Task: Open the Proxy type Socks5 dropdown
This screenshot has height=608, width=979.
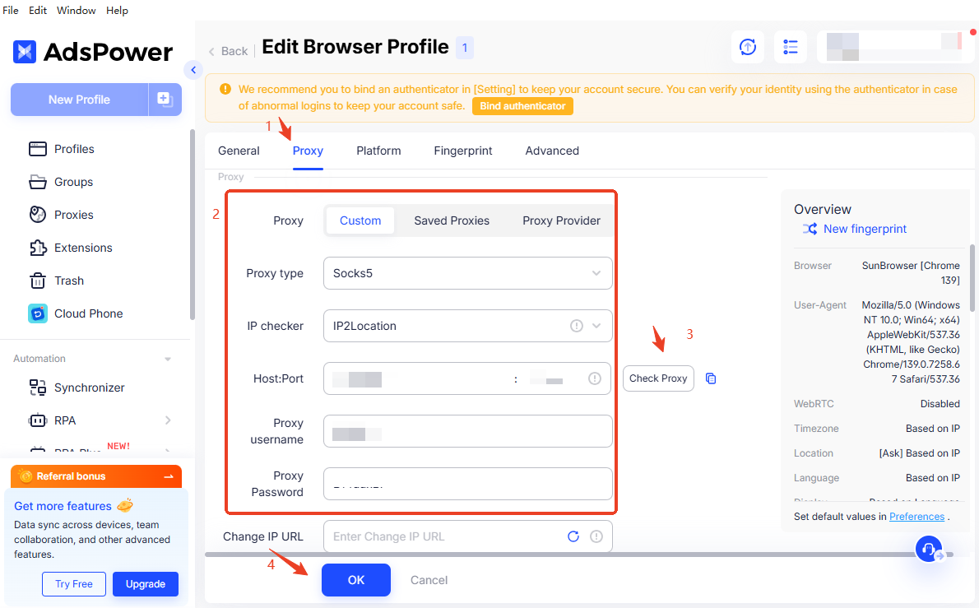Action: pyautogui.click(x=467, y=273)
